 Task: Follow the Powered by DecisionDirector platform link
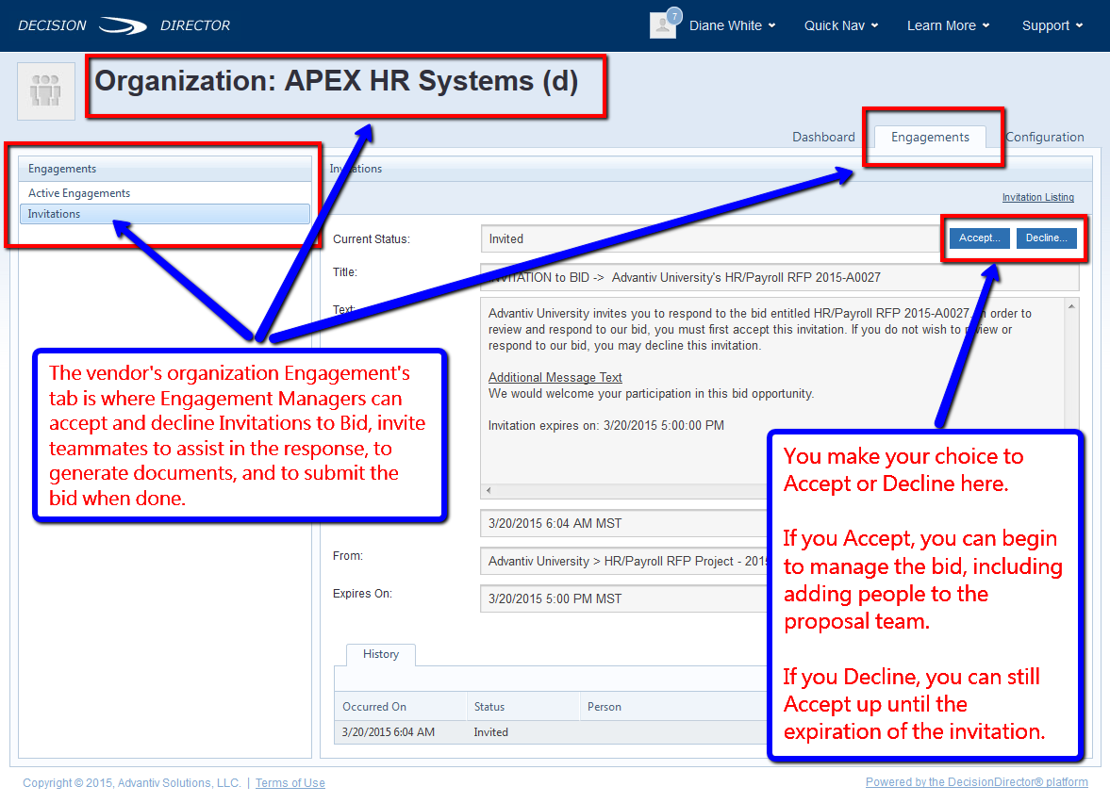(977, 781)
